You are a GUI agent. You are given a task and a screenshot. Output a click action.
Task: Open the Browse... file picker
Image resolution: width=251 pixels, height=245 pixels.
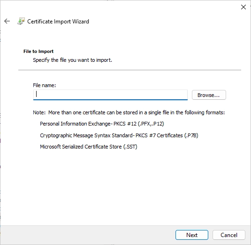[209, 95]
